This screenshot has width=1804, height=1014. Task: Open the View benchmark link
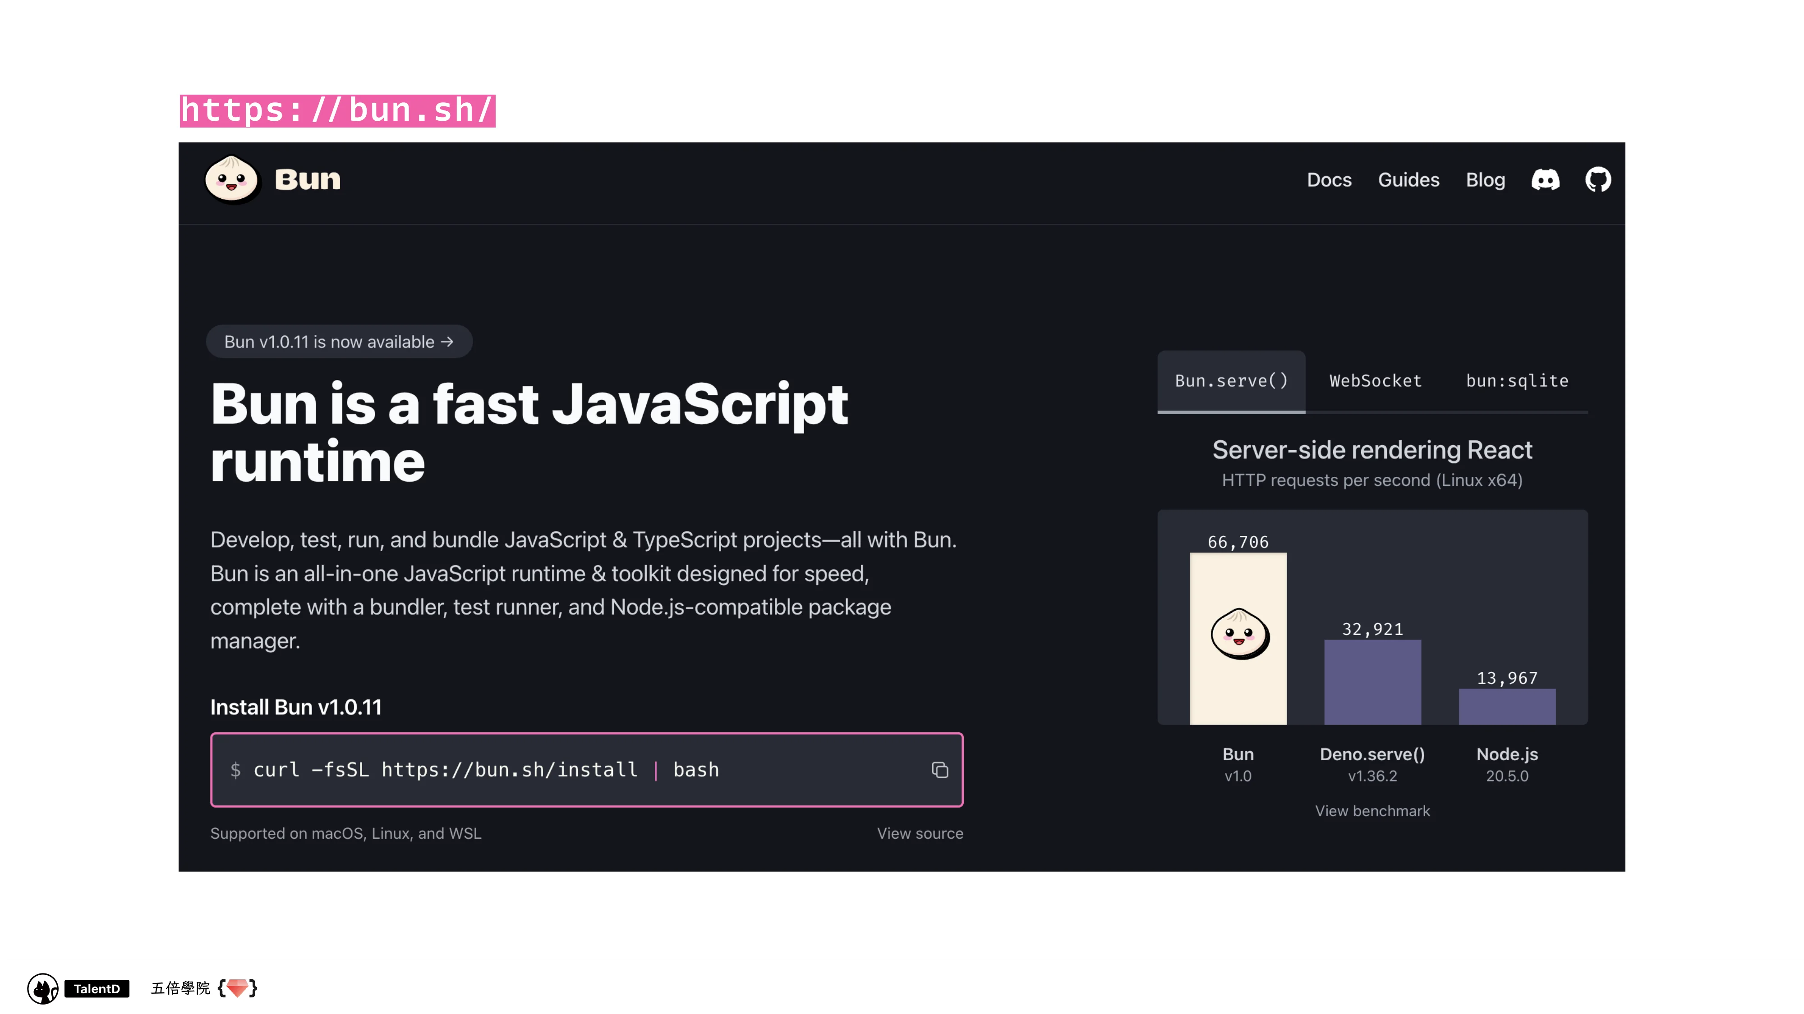[1372, 810]
